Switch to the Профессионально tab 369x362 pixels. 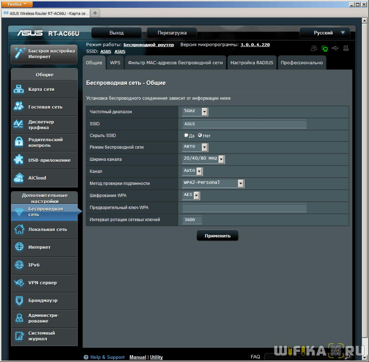302,62
